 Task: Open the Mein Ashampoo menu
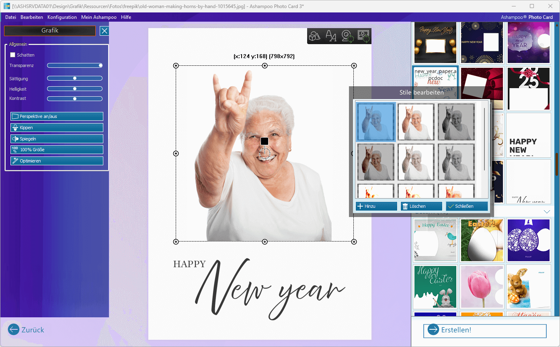pyautogui.click(x=98, y=17)
